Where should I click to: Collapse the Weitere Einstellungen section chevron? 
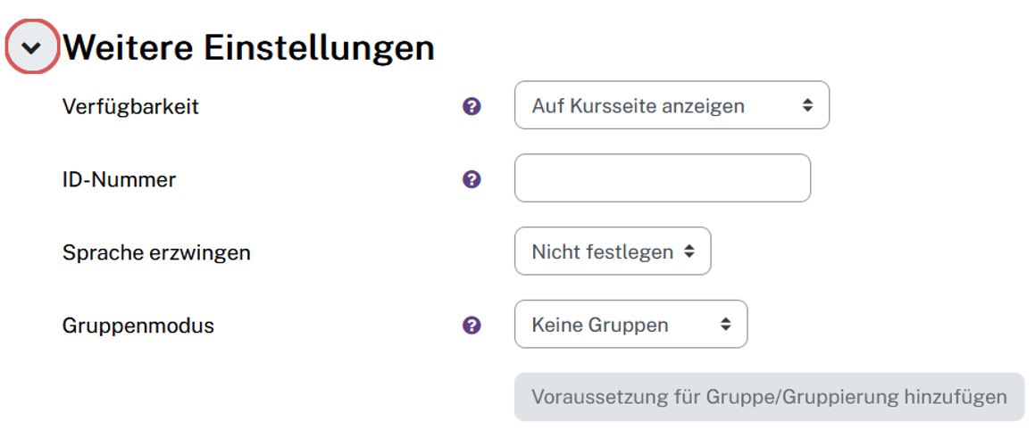[32, 48]
